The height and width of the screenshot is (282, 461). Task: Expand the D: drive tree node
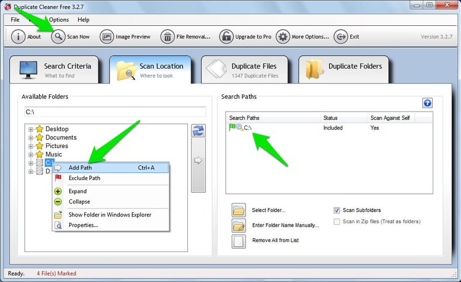pos(31,172)
